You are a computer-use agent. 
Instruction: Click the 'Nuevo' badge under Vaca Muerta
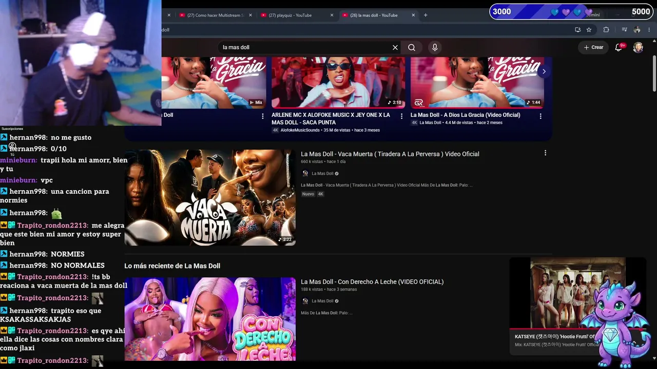click(x=308, y=194)
